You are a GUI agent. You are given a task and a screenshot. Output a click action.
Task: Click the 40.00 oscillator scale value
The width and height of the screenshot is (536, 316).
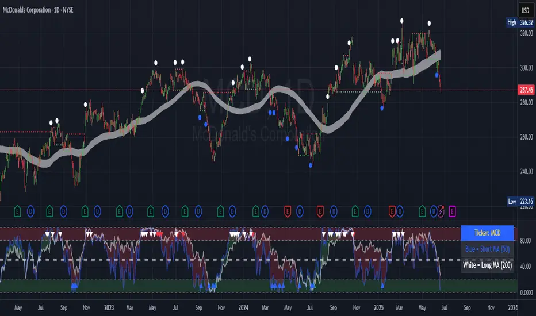point(526,266)
